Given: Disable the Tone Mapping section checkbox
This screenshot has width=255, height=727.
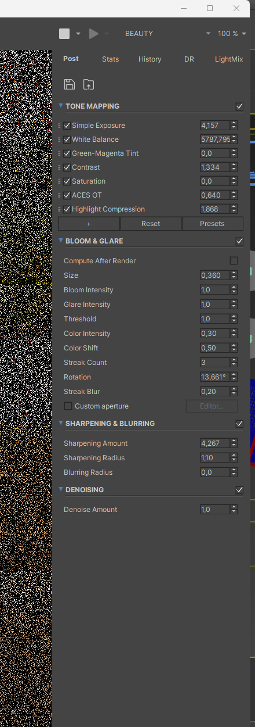Looking at the screenshot, I should (x=239, y=106).
